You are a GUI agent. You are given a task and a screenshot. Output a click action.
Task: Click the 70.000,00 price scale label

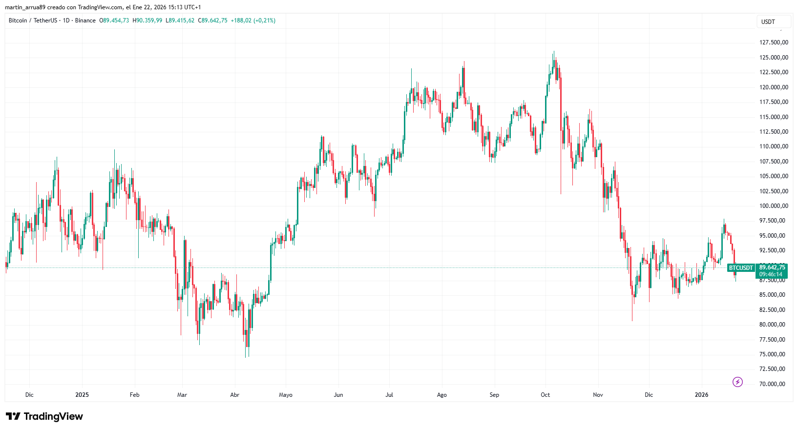point(772,384)
